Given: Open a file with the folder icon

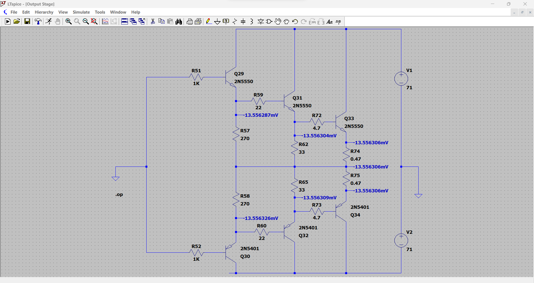Looking at the screenshot, I should (x=17, y=22).
